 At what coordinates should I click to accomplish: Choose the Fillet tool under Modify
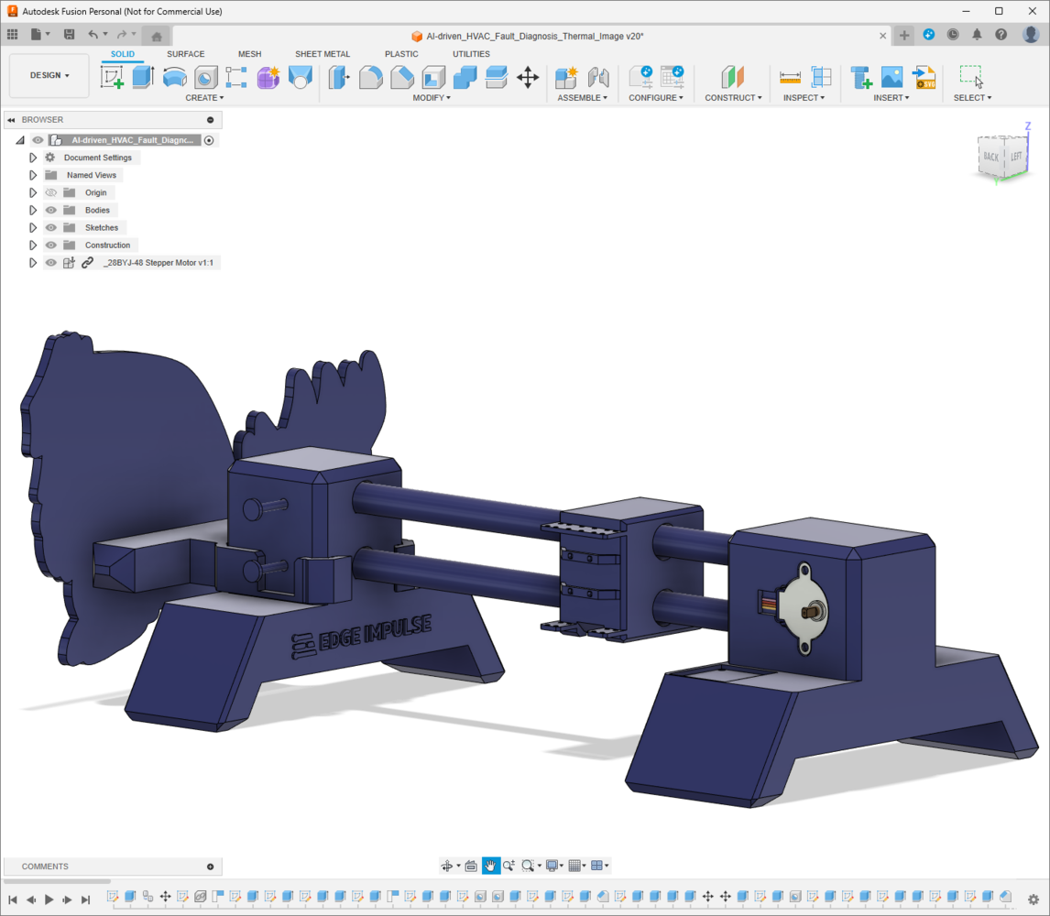point(370,77)
